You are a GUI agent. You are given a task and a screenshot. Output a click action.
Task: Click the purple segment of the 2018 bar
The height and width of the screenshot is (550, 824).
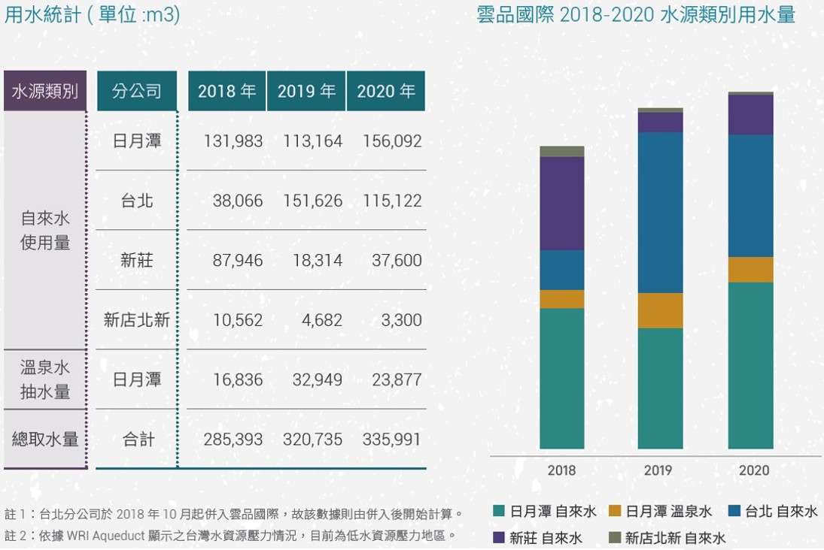pos(562,203)
